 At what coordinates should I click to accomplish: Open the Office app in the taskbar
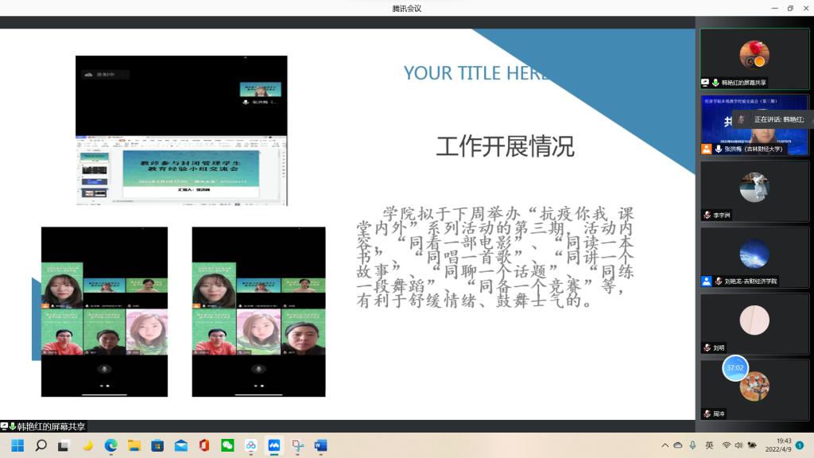[204, 445]
